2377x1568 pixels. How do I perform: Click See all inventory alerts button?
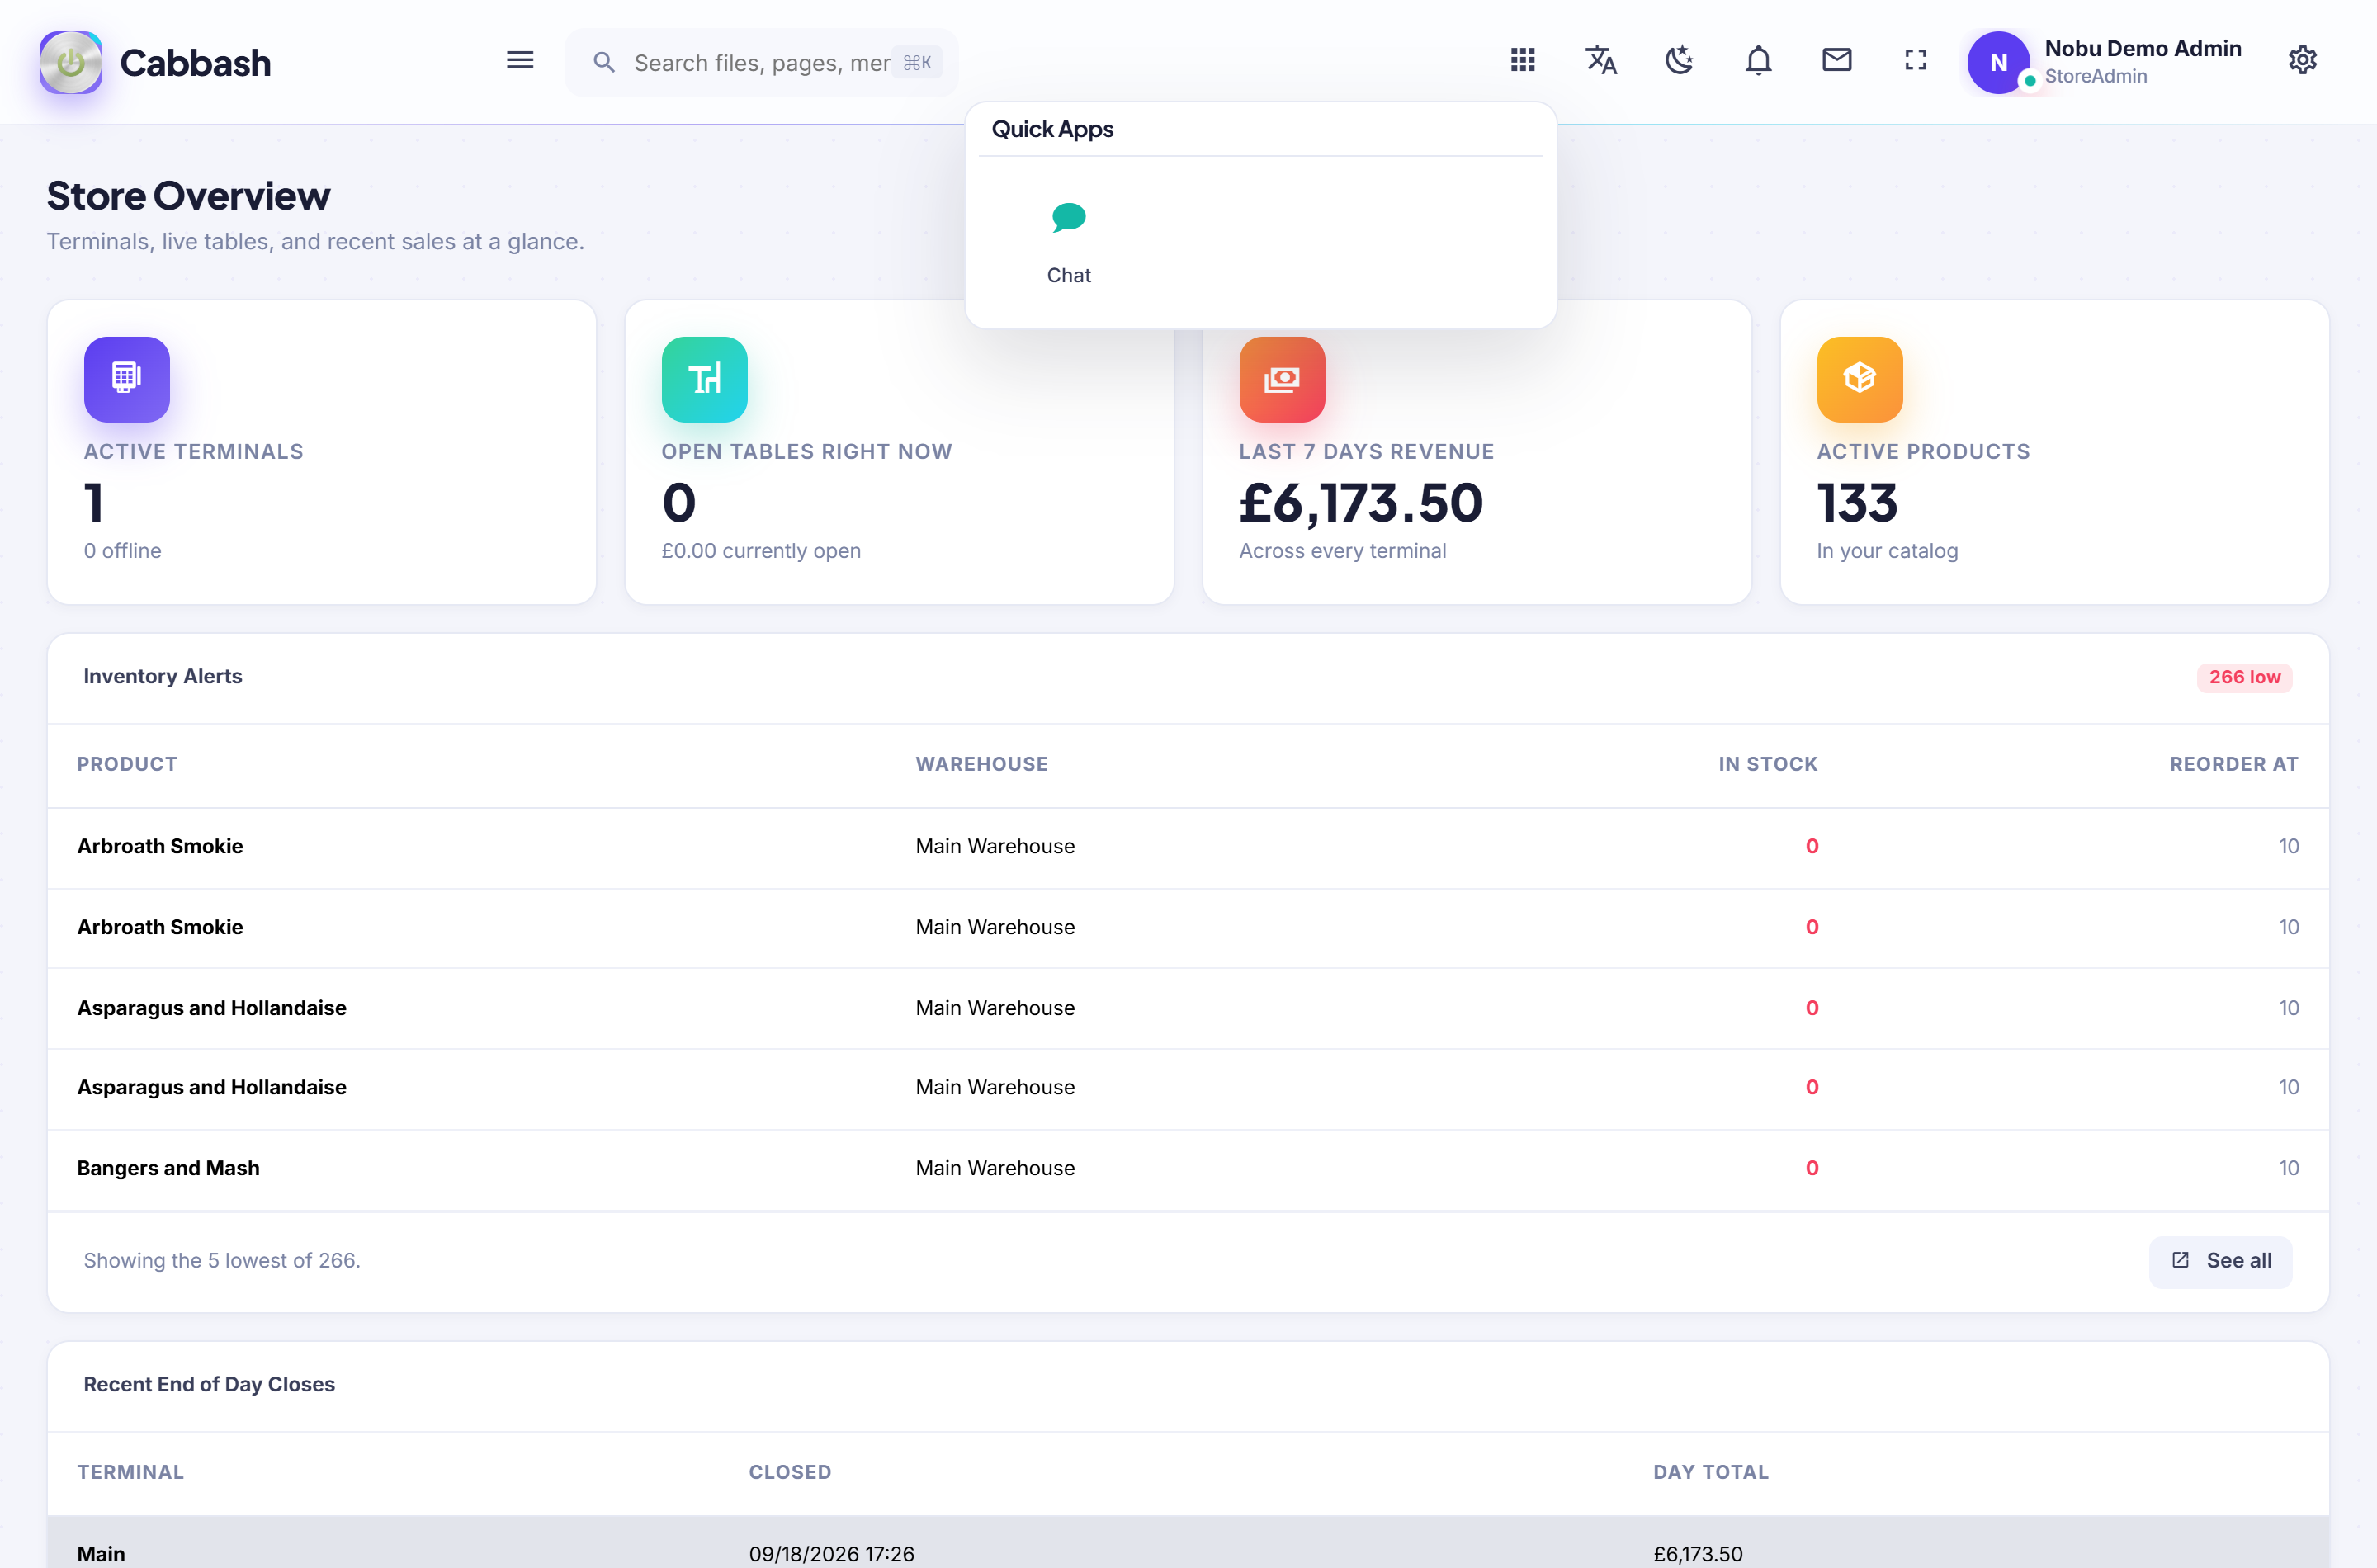click(2220, 1261)
